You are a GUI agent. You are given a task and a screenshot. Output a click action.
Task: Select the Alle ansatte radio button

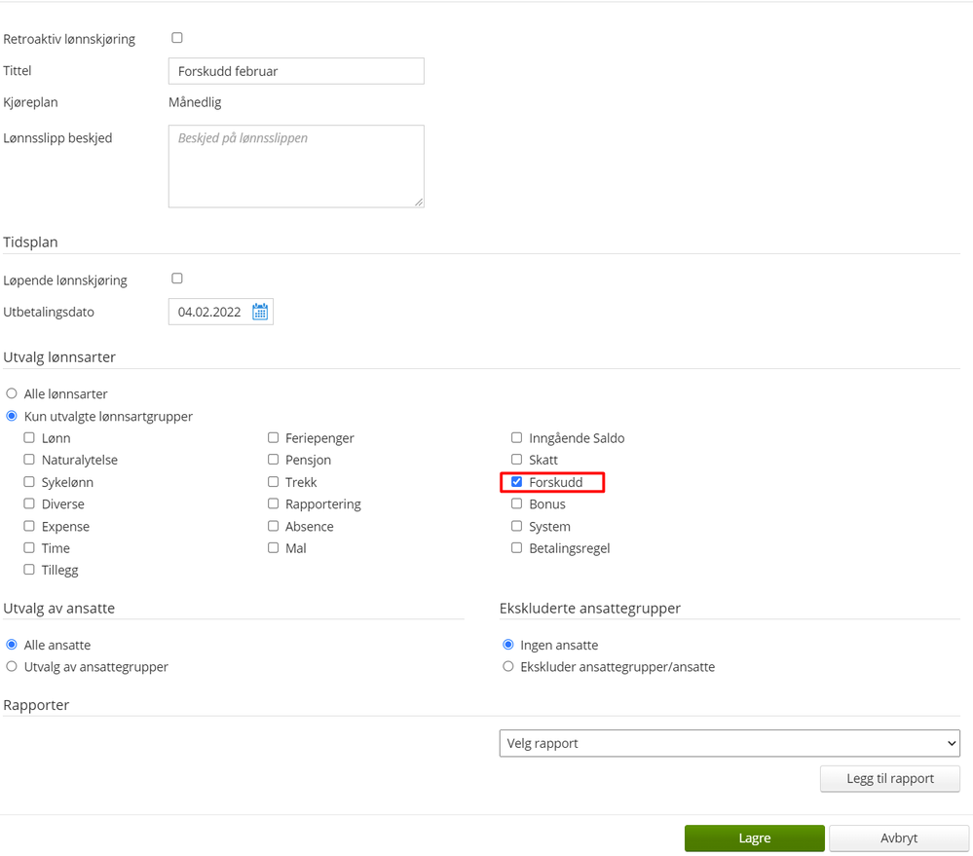(x=11, y=645)
